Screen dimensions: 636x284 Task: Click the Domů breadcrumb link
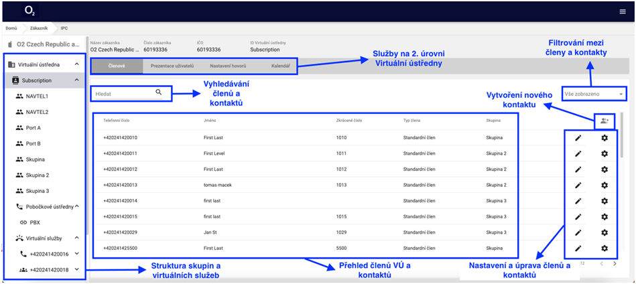point(11,28)
